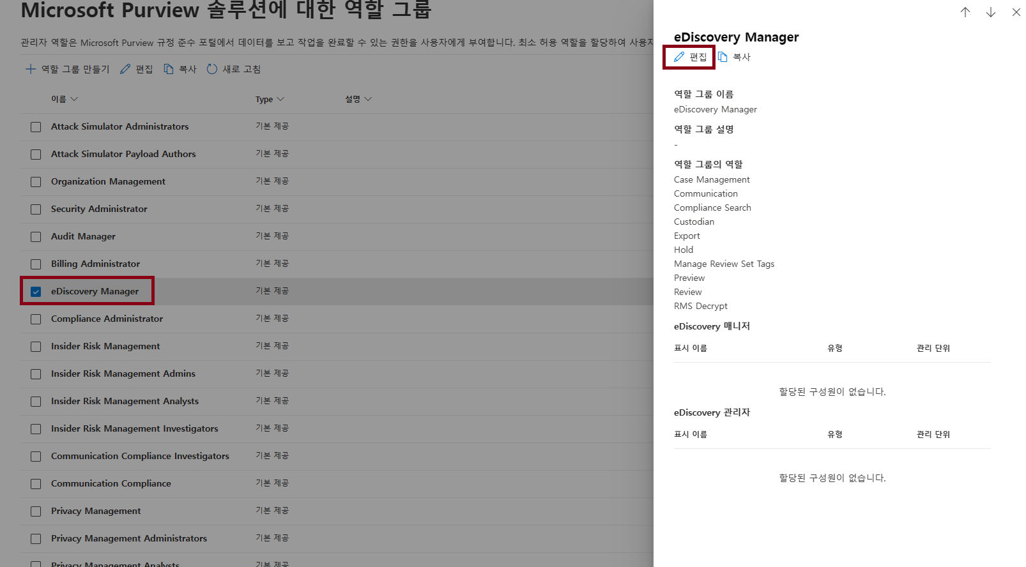
Task: Check the Insider Risk Management Analysts checkbox
Action: click(x=36, y=402)
